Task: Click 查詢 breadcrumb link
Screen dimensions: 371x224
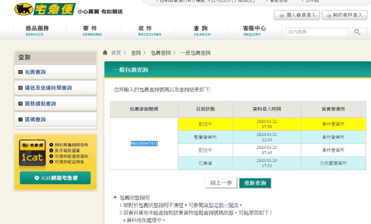Action: (x=136, y=53)
